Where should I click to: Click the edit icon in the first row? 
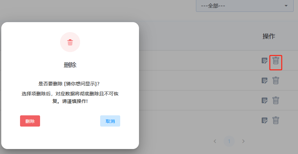click(x=265, y=60)
